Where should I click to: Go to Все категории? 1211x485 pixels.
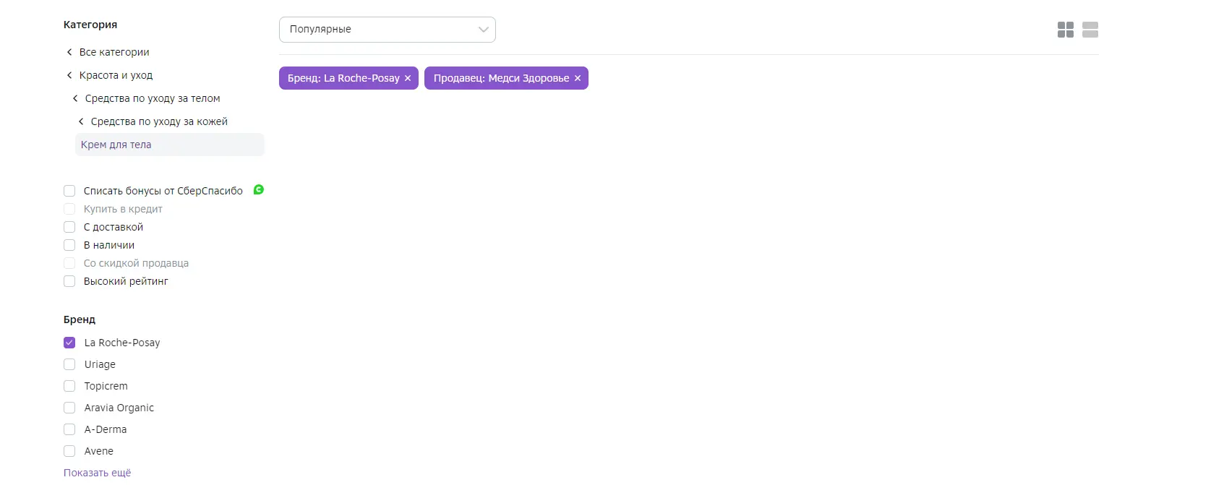click(x=114, y=52)
